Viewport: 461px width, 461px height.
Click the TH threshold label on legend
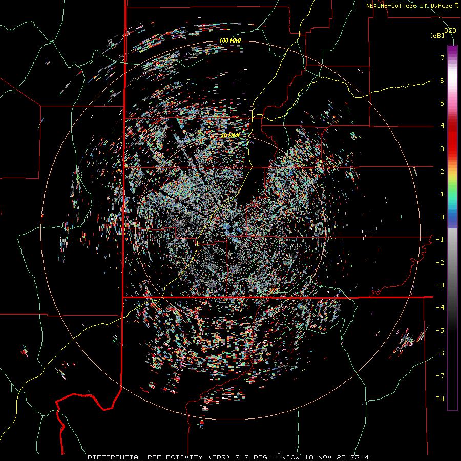[440, 399]
